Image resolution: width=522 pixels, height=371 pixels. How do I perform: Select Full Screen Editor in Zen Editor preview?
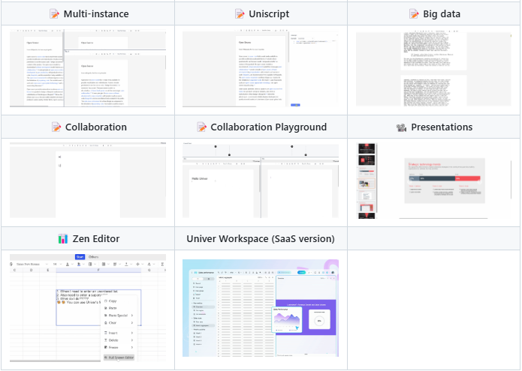(x=119, y=358)
